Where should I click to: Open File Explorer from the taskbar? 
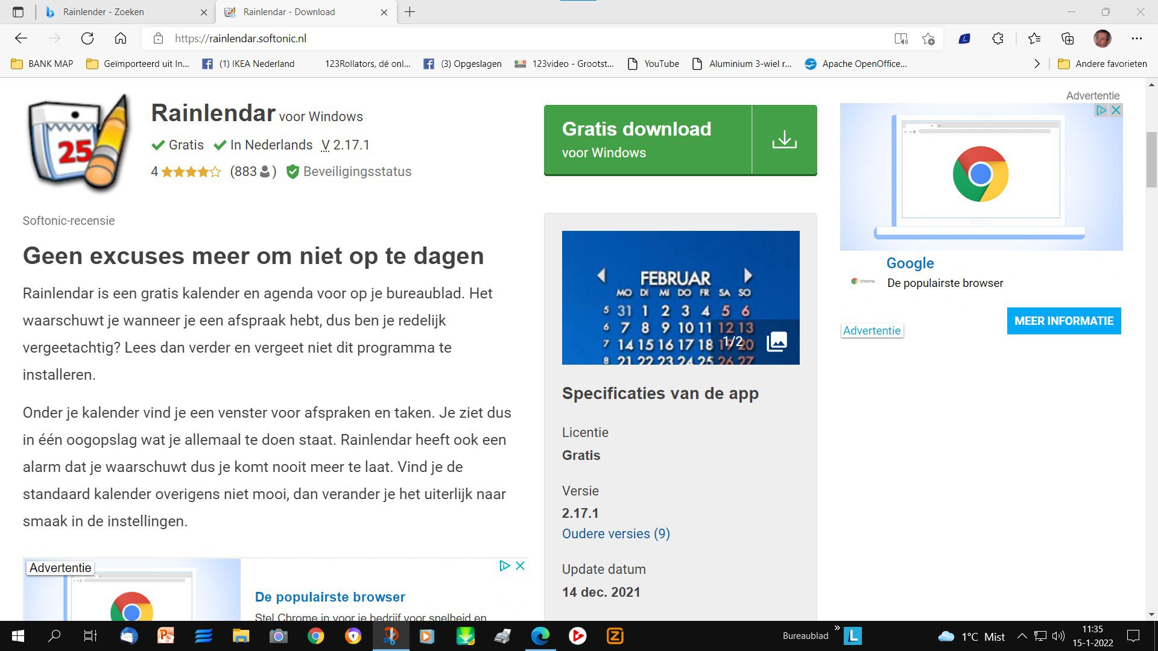pyautogui.click(x=241, y=636)
